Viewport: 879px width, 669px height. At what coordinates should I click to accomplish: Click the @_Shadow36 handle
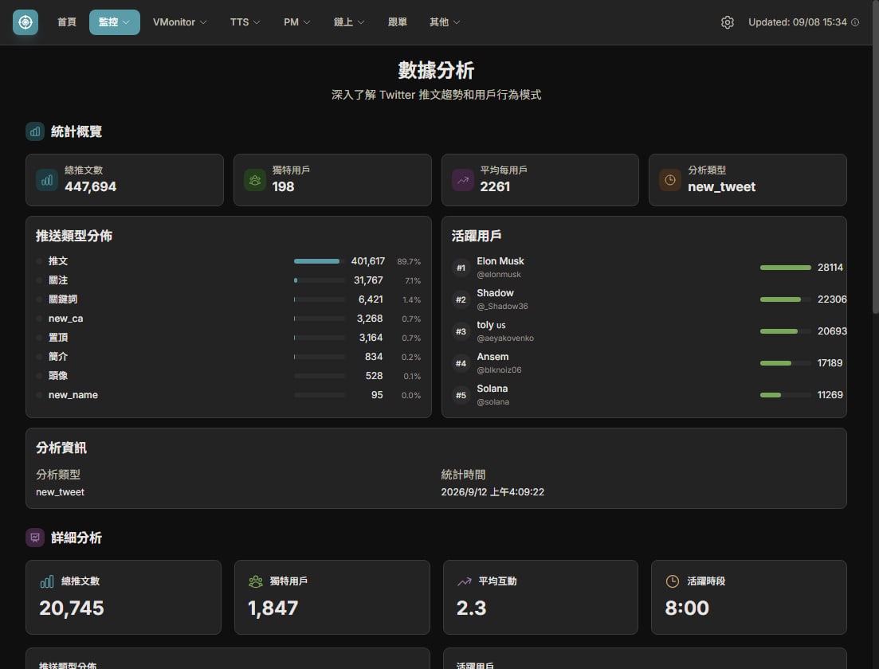502,307
